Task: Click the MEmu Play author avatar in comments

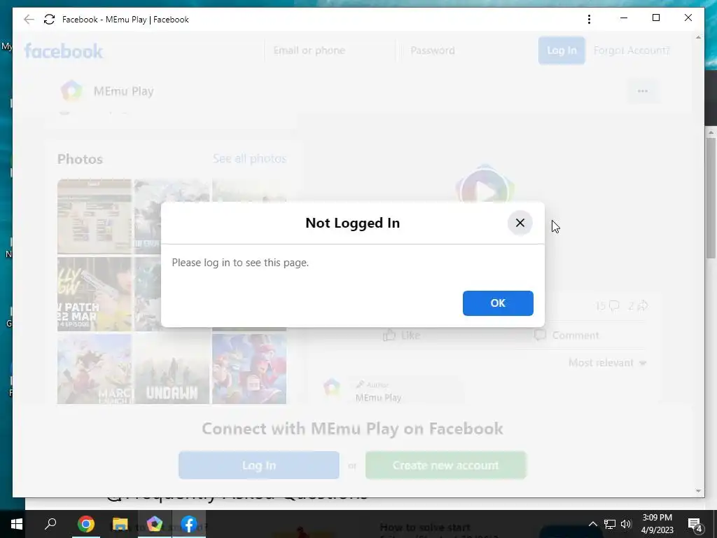Action: click(x=332, y=387)
